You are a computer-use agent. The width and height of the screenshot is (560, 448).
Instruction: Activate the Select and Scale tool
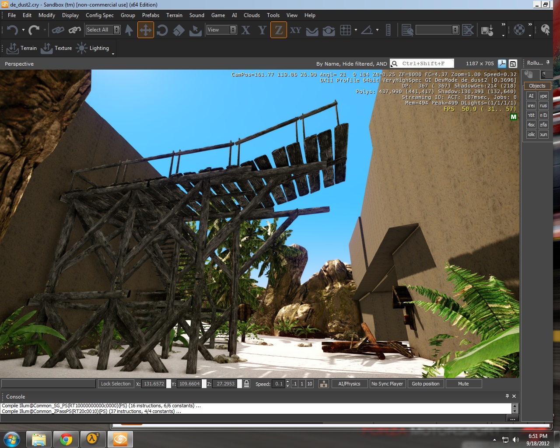(179, 30)
